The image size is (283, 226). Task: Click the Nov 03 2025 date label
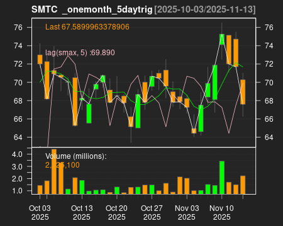tap(187, 213)
